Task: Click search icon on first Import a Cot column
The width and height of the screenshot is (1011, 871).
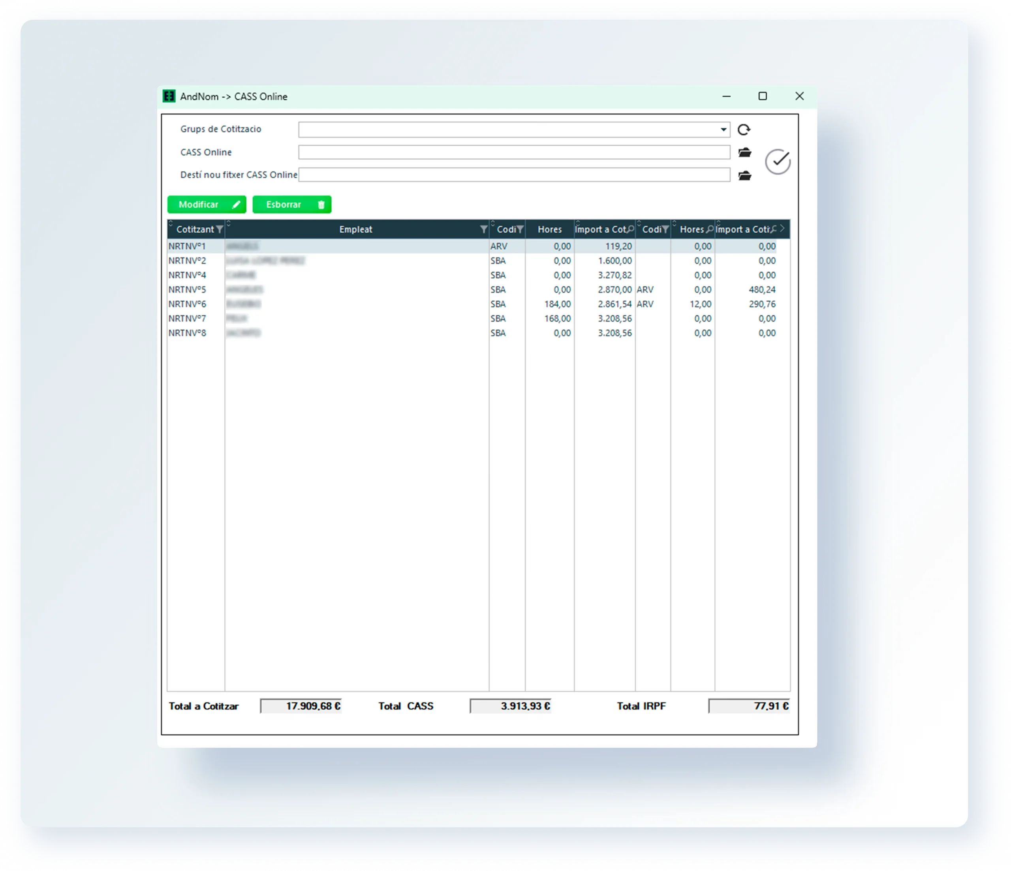Action: [x=630, y=229]
